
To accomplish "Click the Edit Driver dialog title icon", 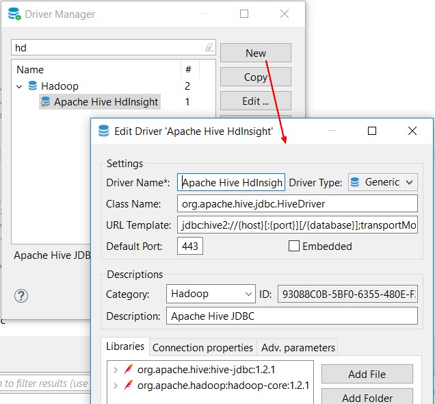I will [x=104, y=131].
